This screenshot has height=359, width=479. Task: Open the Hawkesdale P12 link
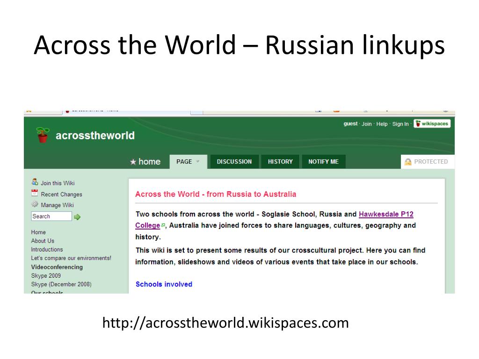(386, 214)
